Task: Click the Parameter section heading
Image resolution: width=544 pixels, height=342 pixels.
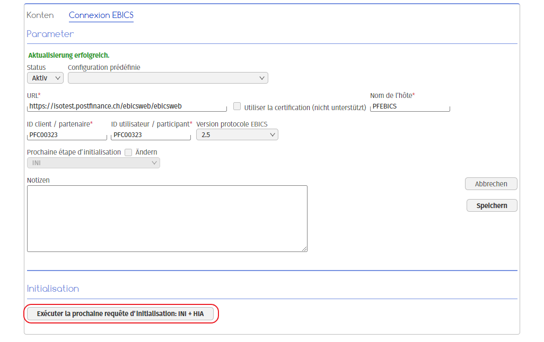Action: (50, 34)
